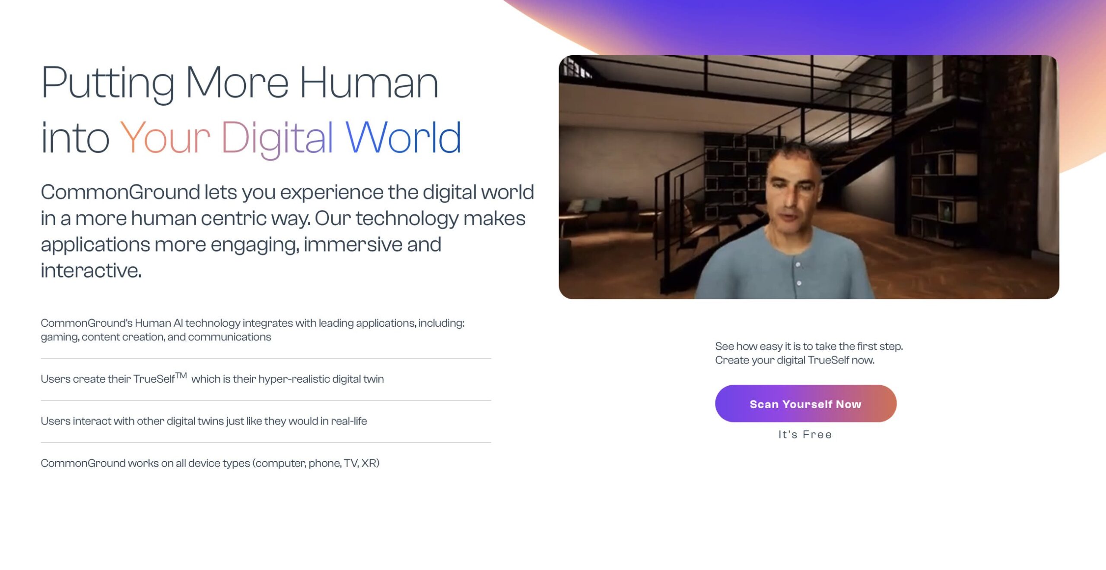This screenshot has height=570, width=1106.
Task: Click the Human AI technology integrates item
Action: 253,330
